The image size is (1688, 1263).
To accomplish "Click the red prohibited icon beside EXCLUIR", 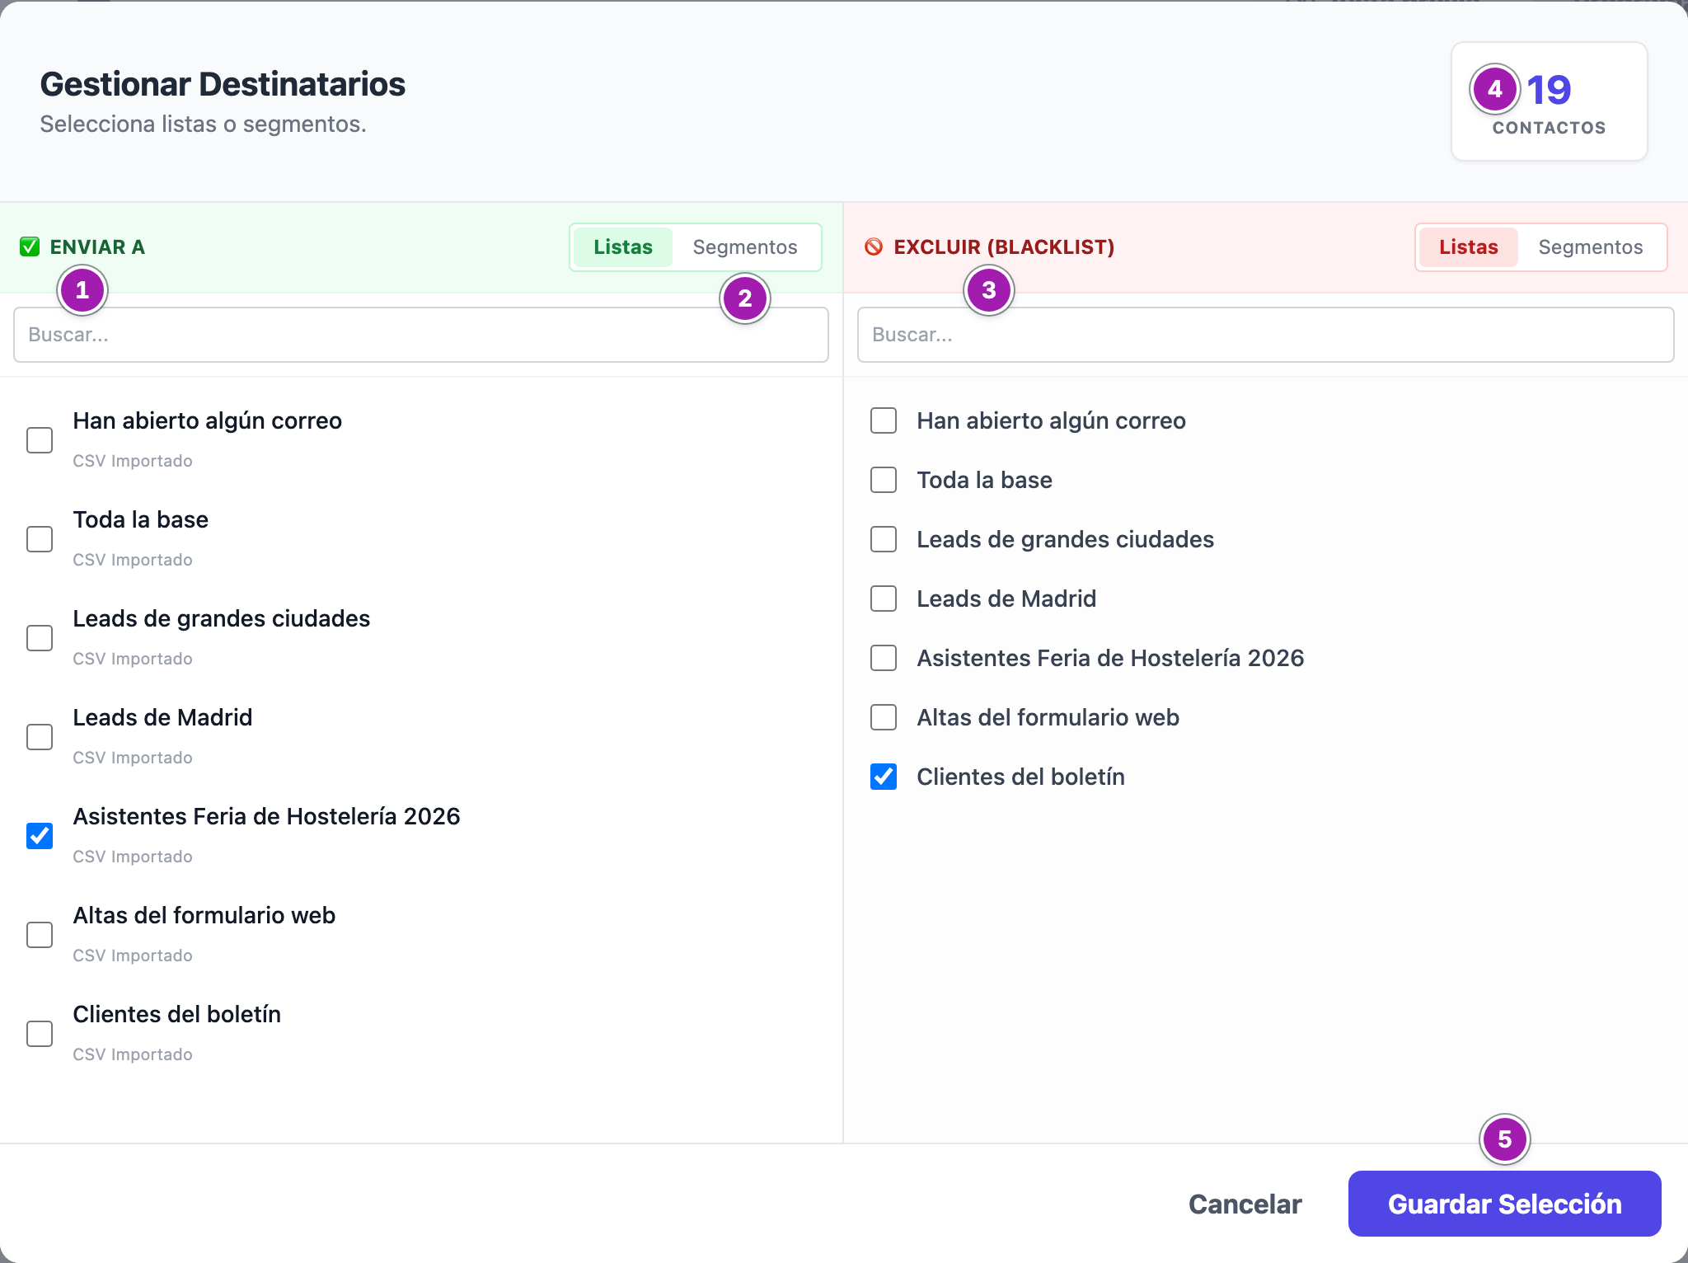I will [x=874, y=246].
